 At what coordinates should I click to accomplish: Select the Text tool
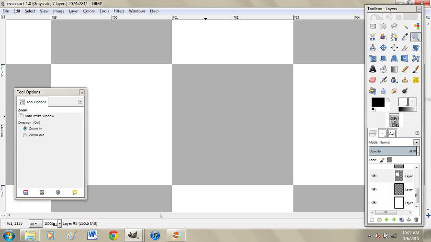pyautogui.click(x=373, y=69)
